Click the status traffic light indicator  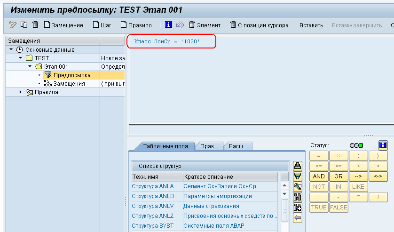[x=356, y=145]
